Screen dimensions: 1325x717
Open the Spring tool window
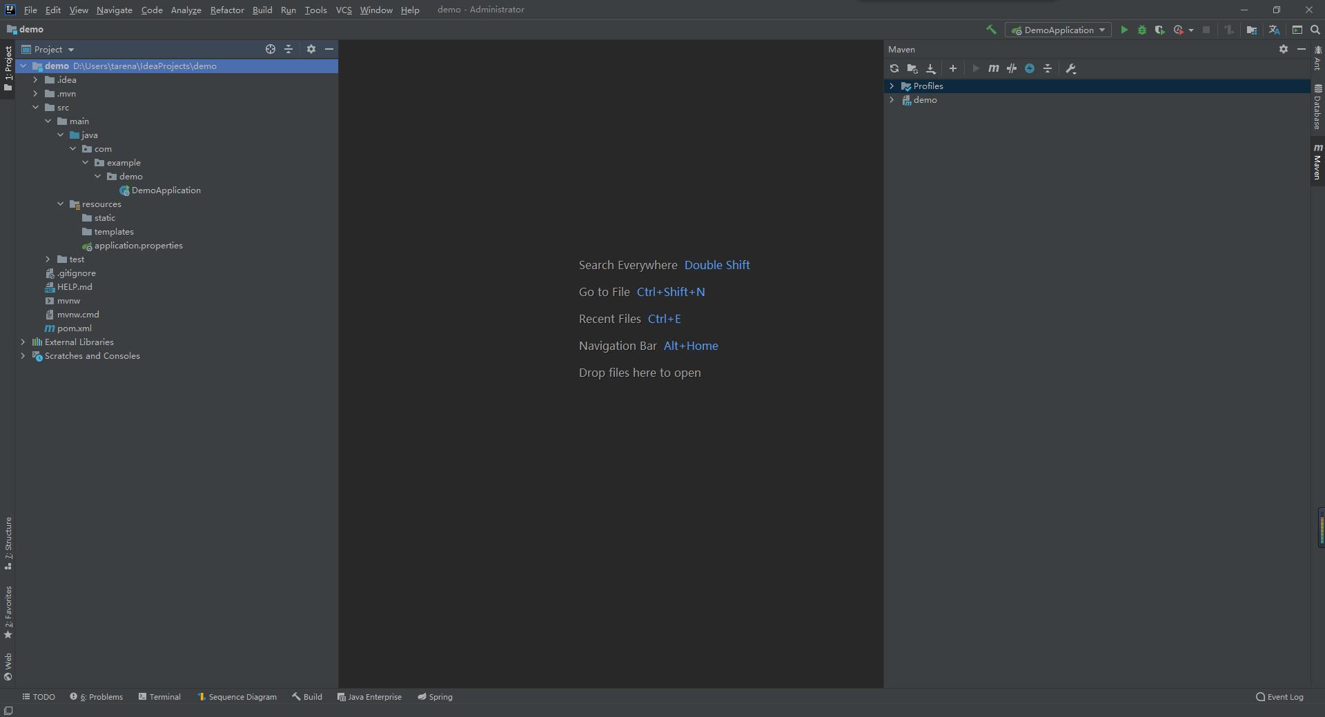(x=435, y=697)
